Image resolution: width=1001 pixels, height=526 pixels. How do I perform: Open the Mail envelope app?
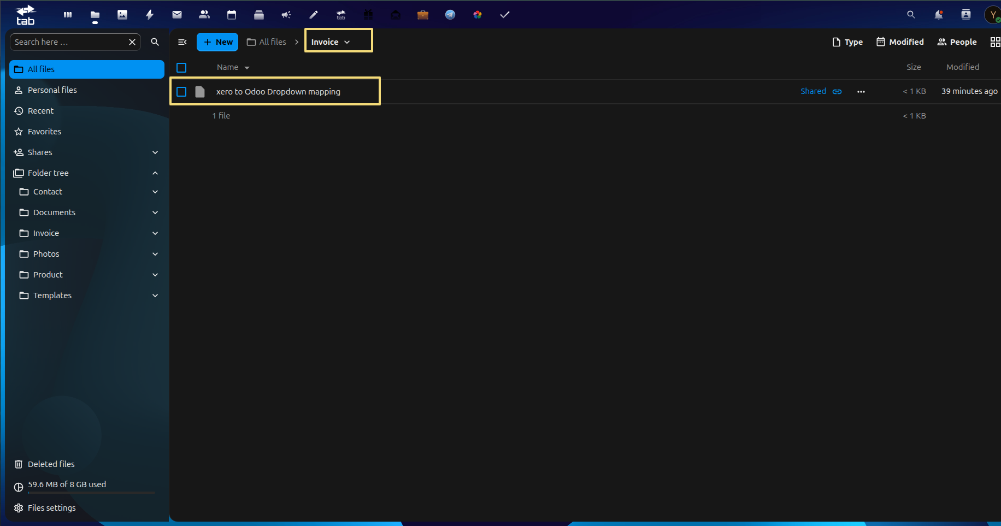coord(177,15)
